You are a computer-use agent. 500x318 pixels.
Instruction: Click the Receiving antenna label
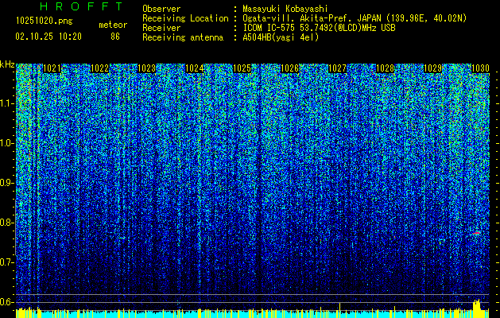(x=183, y=37)
